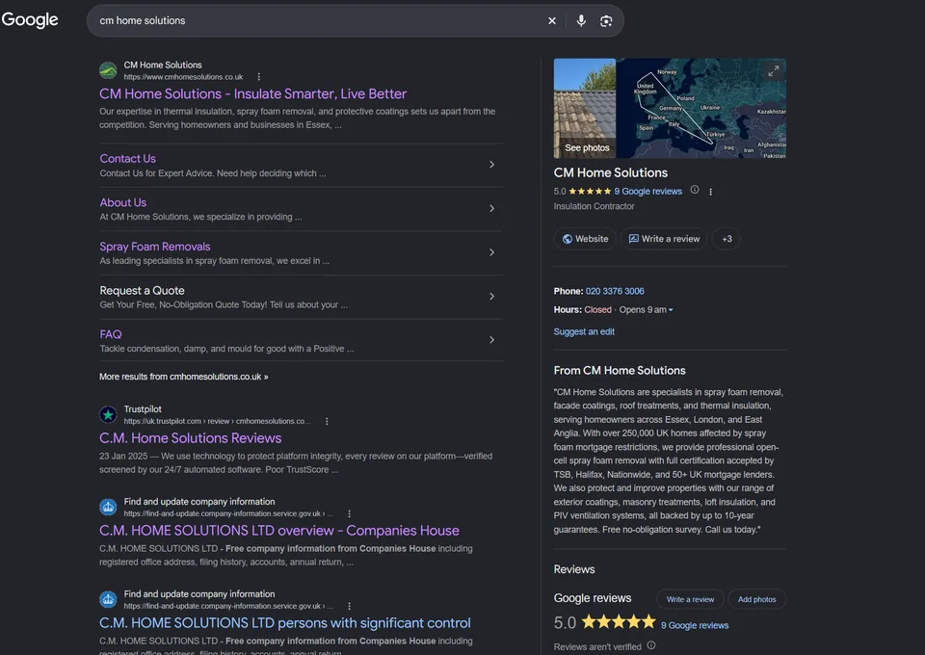This screenshot has width=925, height=655.
Task: Expand opening hours dropdown arrow
Action: point(671,310)
